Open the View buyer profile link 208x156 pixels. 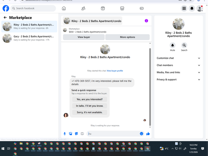115,71
